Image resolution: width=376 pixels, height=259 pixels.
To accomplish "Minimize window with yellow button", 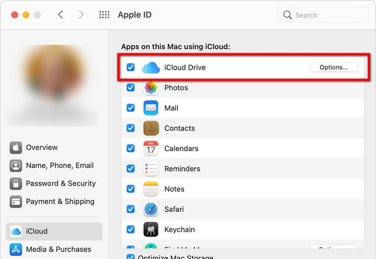I will pyautogui.click(x=26, y=15).
